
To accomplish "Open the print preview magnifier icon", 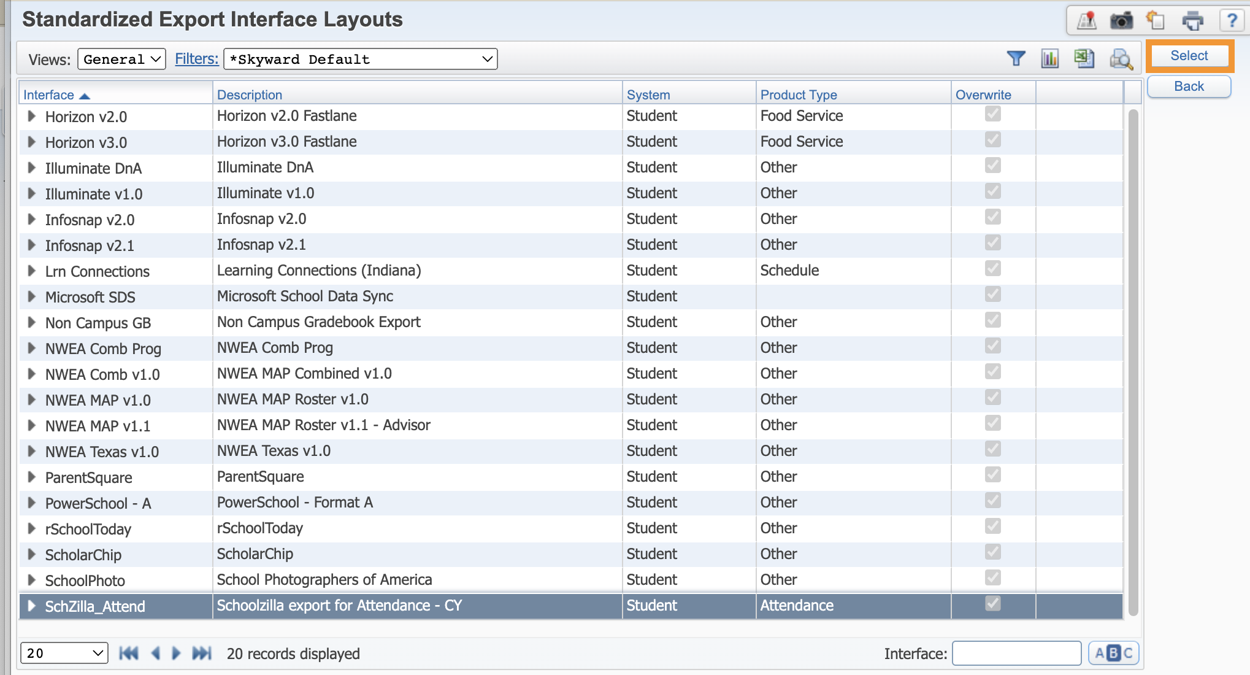I will [1121, 59].
